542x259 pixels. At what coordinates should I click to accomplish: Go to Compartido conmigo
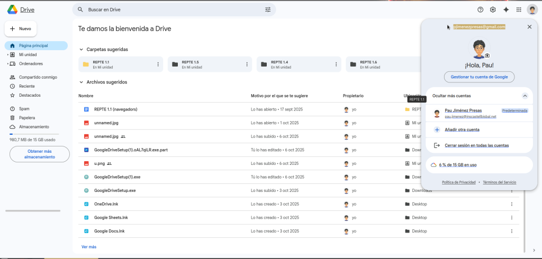(38, 77)
